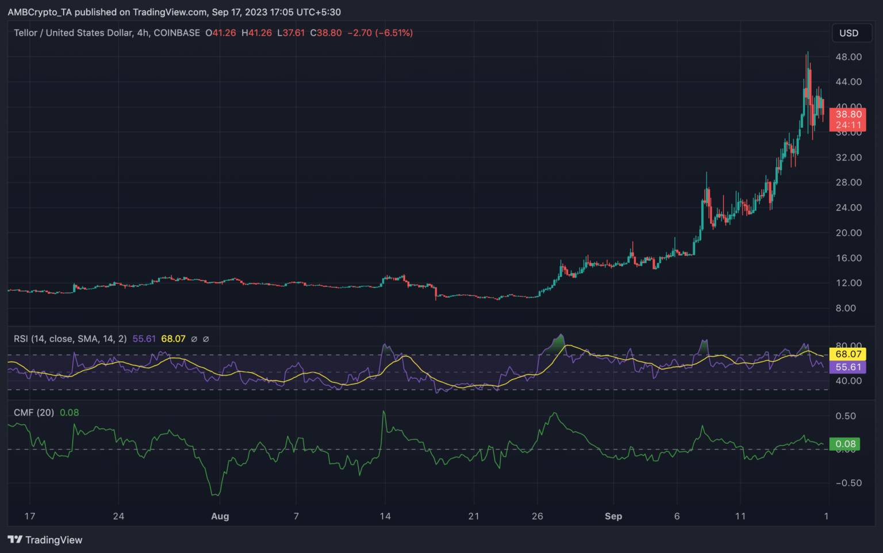Click the first empty-value symbol after RSI values
883x553 pixels.
(x=194, y=339)
